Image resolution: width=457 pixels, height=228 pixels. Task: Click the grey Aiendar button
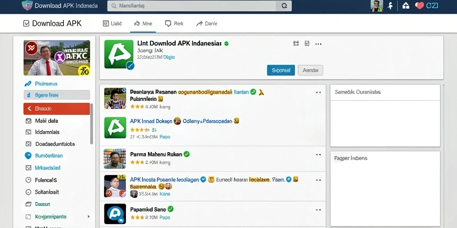311,70
